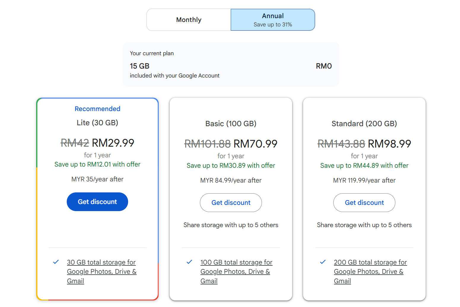The width and height of the screenshot is (460, 307).
Task: Click the RM0 current plan price
Action: click(x=324, y=66)
